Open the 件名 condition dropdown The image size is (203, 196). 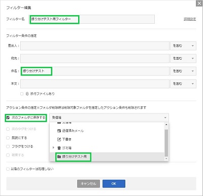(x=183, y=71)
